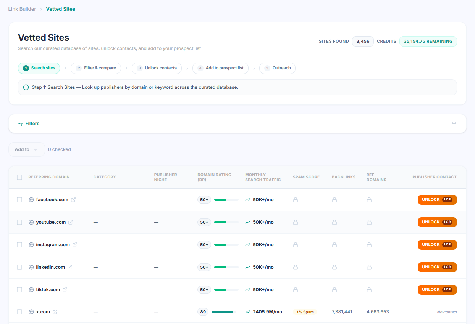Expand the Filters panel chevron
The height and width of the screenshot is (324, 475).
(454, 124)
